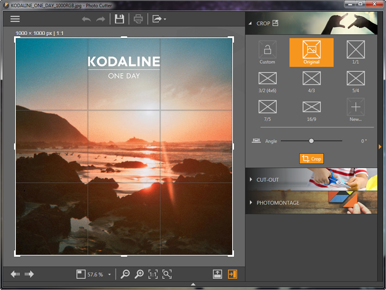
Task: Select the Custom crop ratio
Action: 267,52
